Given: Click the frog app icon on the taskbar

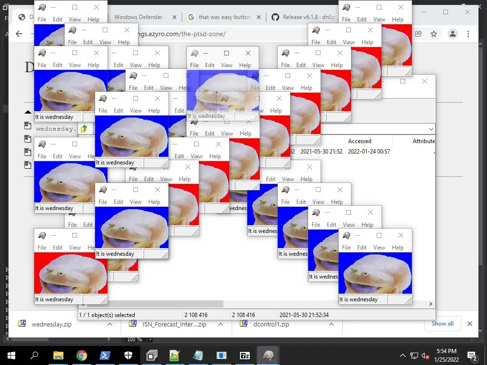Looking at the screenshot, I should [x=268, y=355].
